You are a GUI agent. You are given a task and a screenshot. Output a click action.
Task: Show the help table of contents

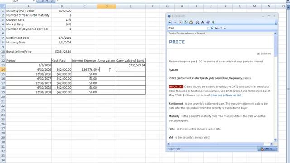[x=208, y=22]
